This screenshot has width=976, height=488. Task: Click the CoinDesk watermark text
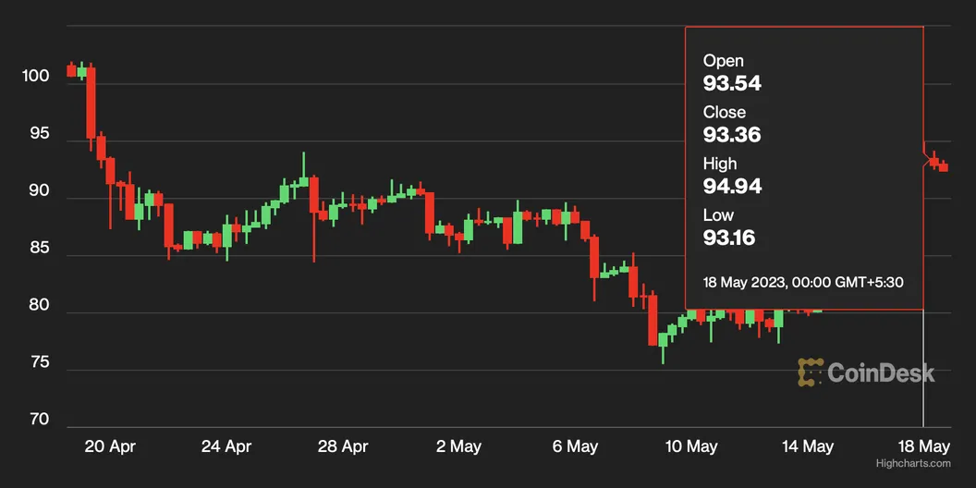pos(880,373)
